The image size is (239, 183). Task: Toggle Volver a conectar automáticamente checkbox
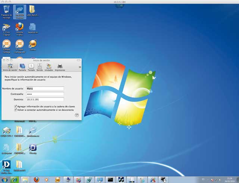(15, 110)
